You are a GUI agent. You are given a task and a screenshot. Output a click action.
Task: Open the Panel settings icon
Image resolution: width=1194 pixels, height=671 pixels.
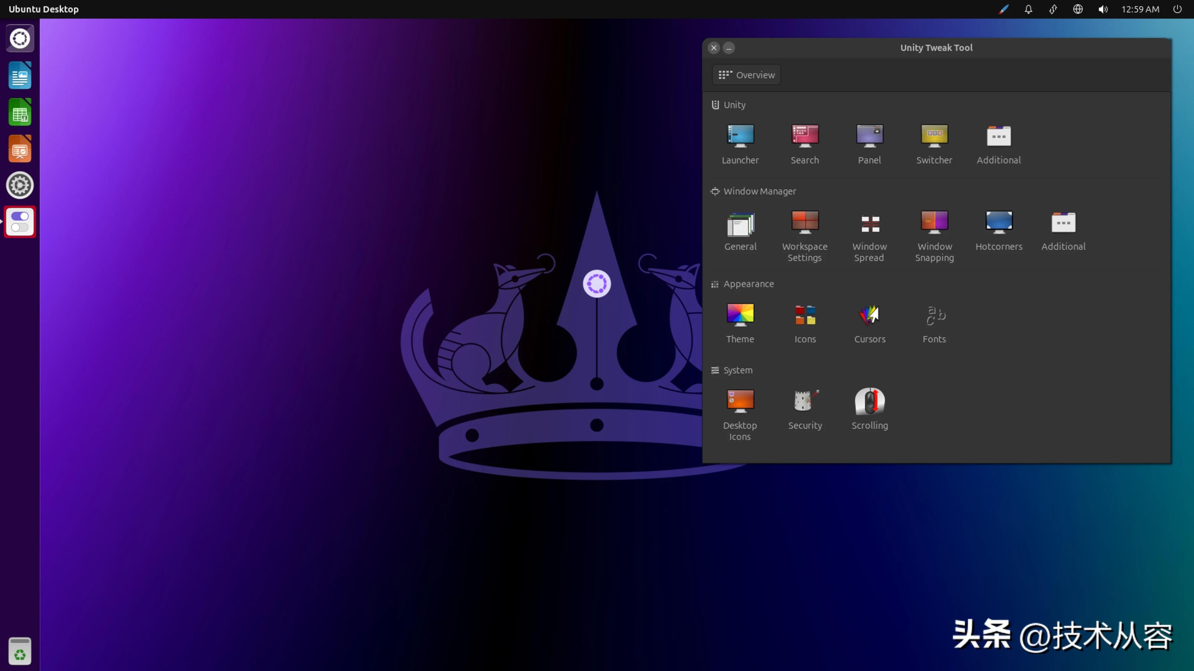(869, 144)
